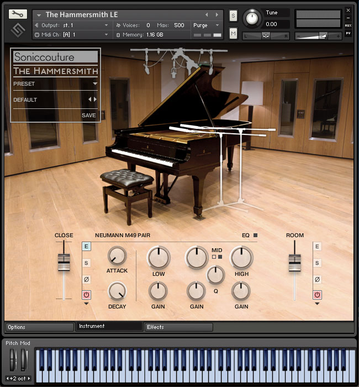Screen dimensions: 359x387
Task: Click the pan center icon
Action: coord(266,36)
